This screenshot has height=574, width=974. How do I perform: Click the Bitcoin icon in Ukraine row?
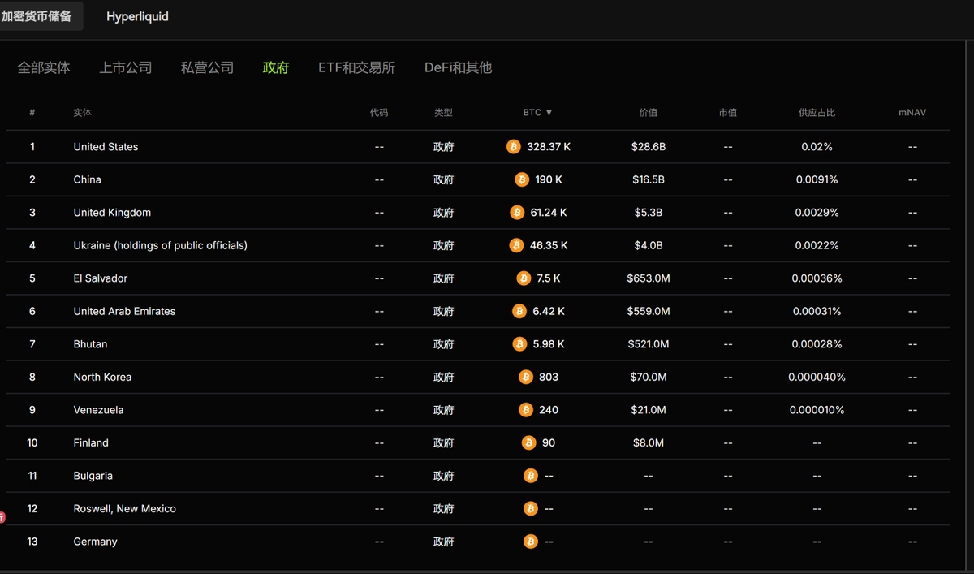(x=516, y=245)
